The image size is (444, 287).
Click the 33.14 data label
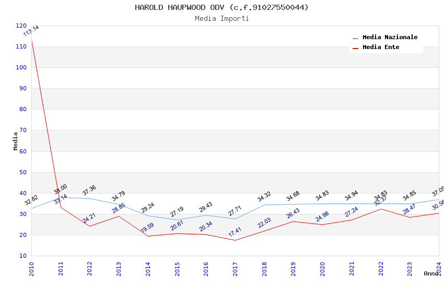coord(61,199)
